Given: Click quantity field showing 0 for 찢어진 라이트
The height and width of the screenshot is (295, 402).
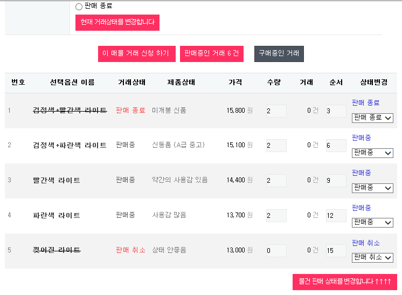Looking at the screenshot, I should tap(276, 251).
